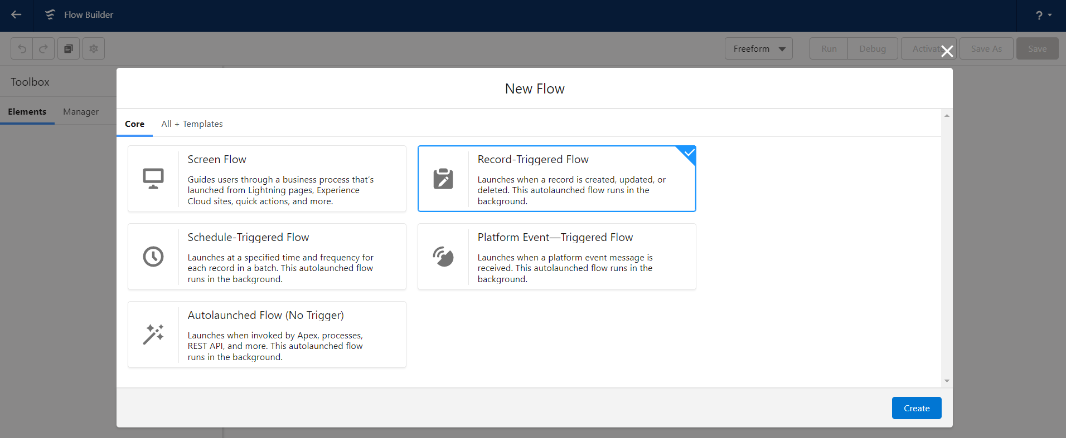
Task: Close the New Flow dialog
Action: click(947, 52)
